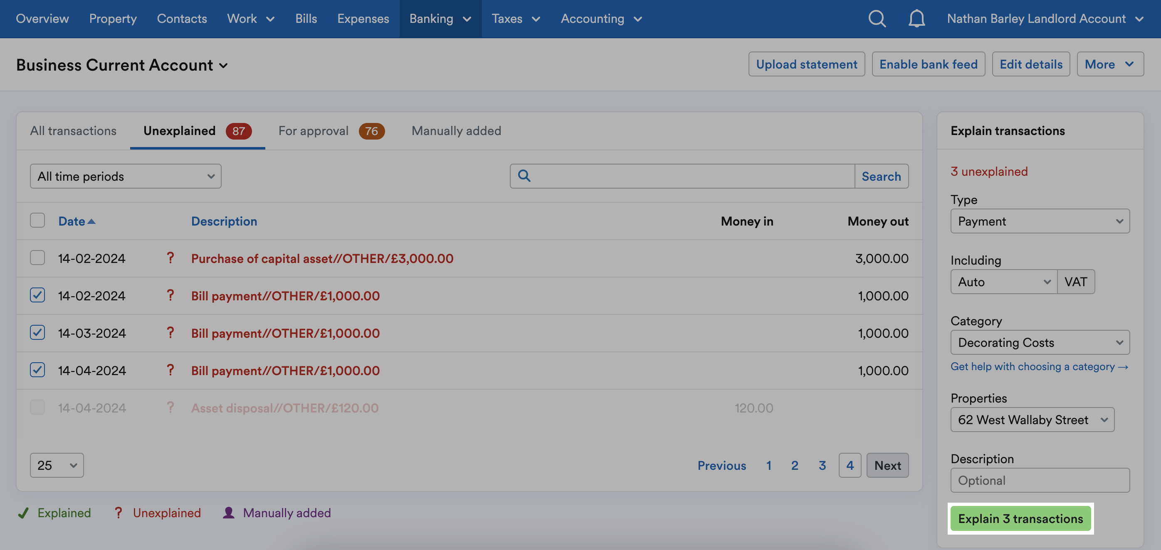Open the Properties 62 West Wallaby Street dropdown
Screen dimensions: 1161x550
[1032, 420]
